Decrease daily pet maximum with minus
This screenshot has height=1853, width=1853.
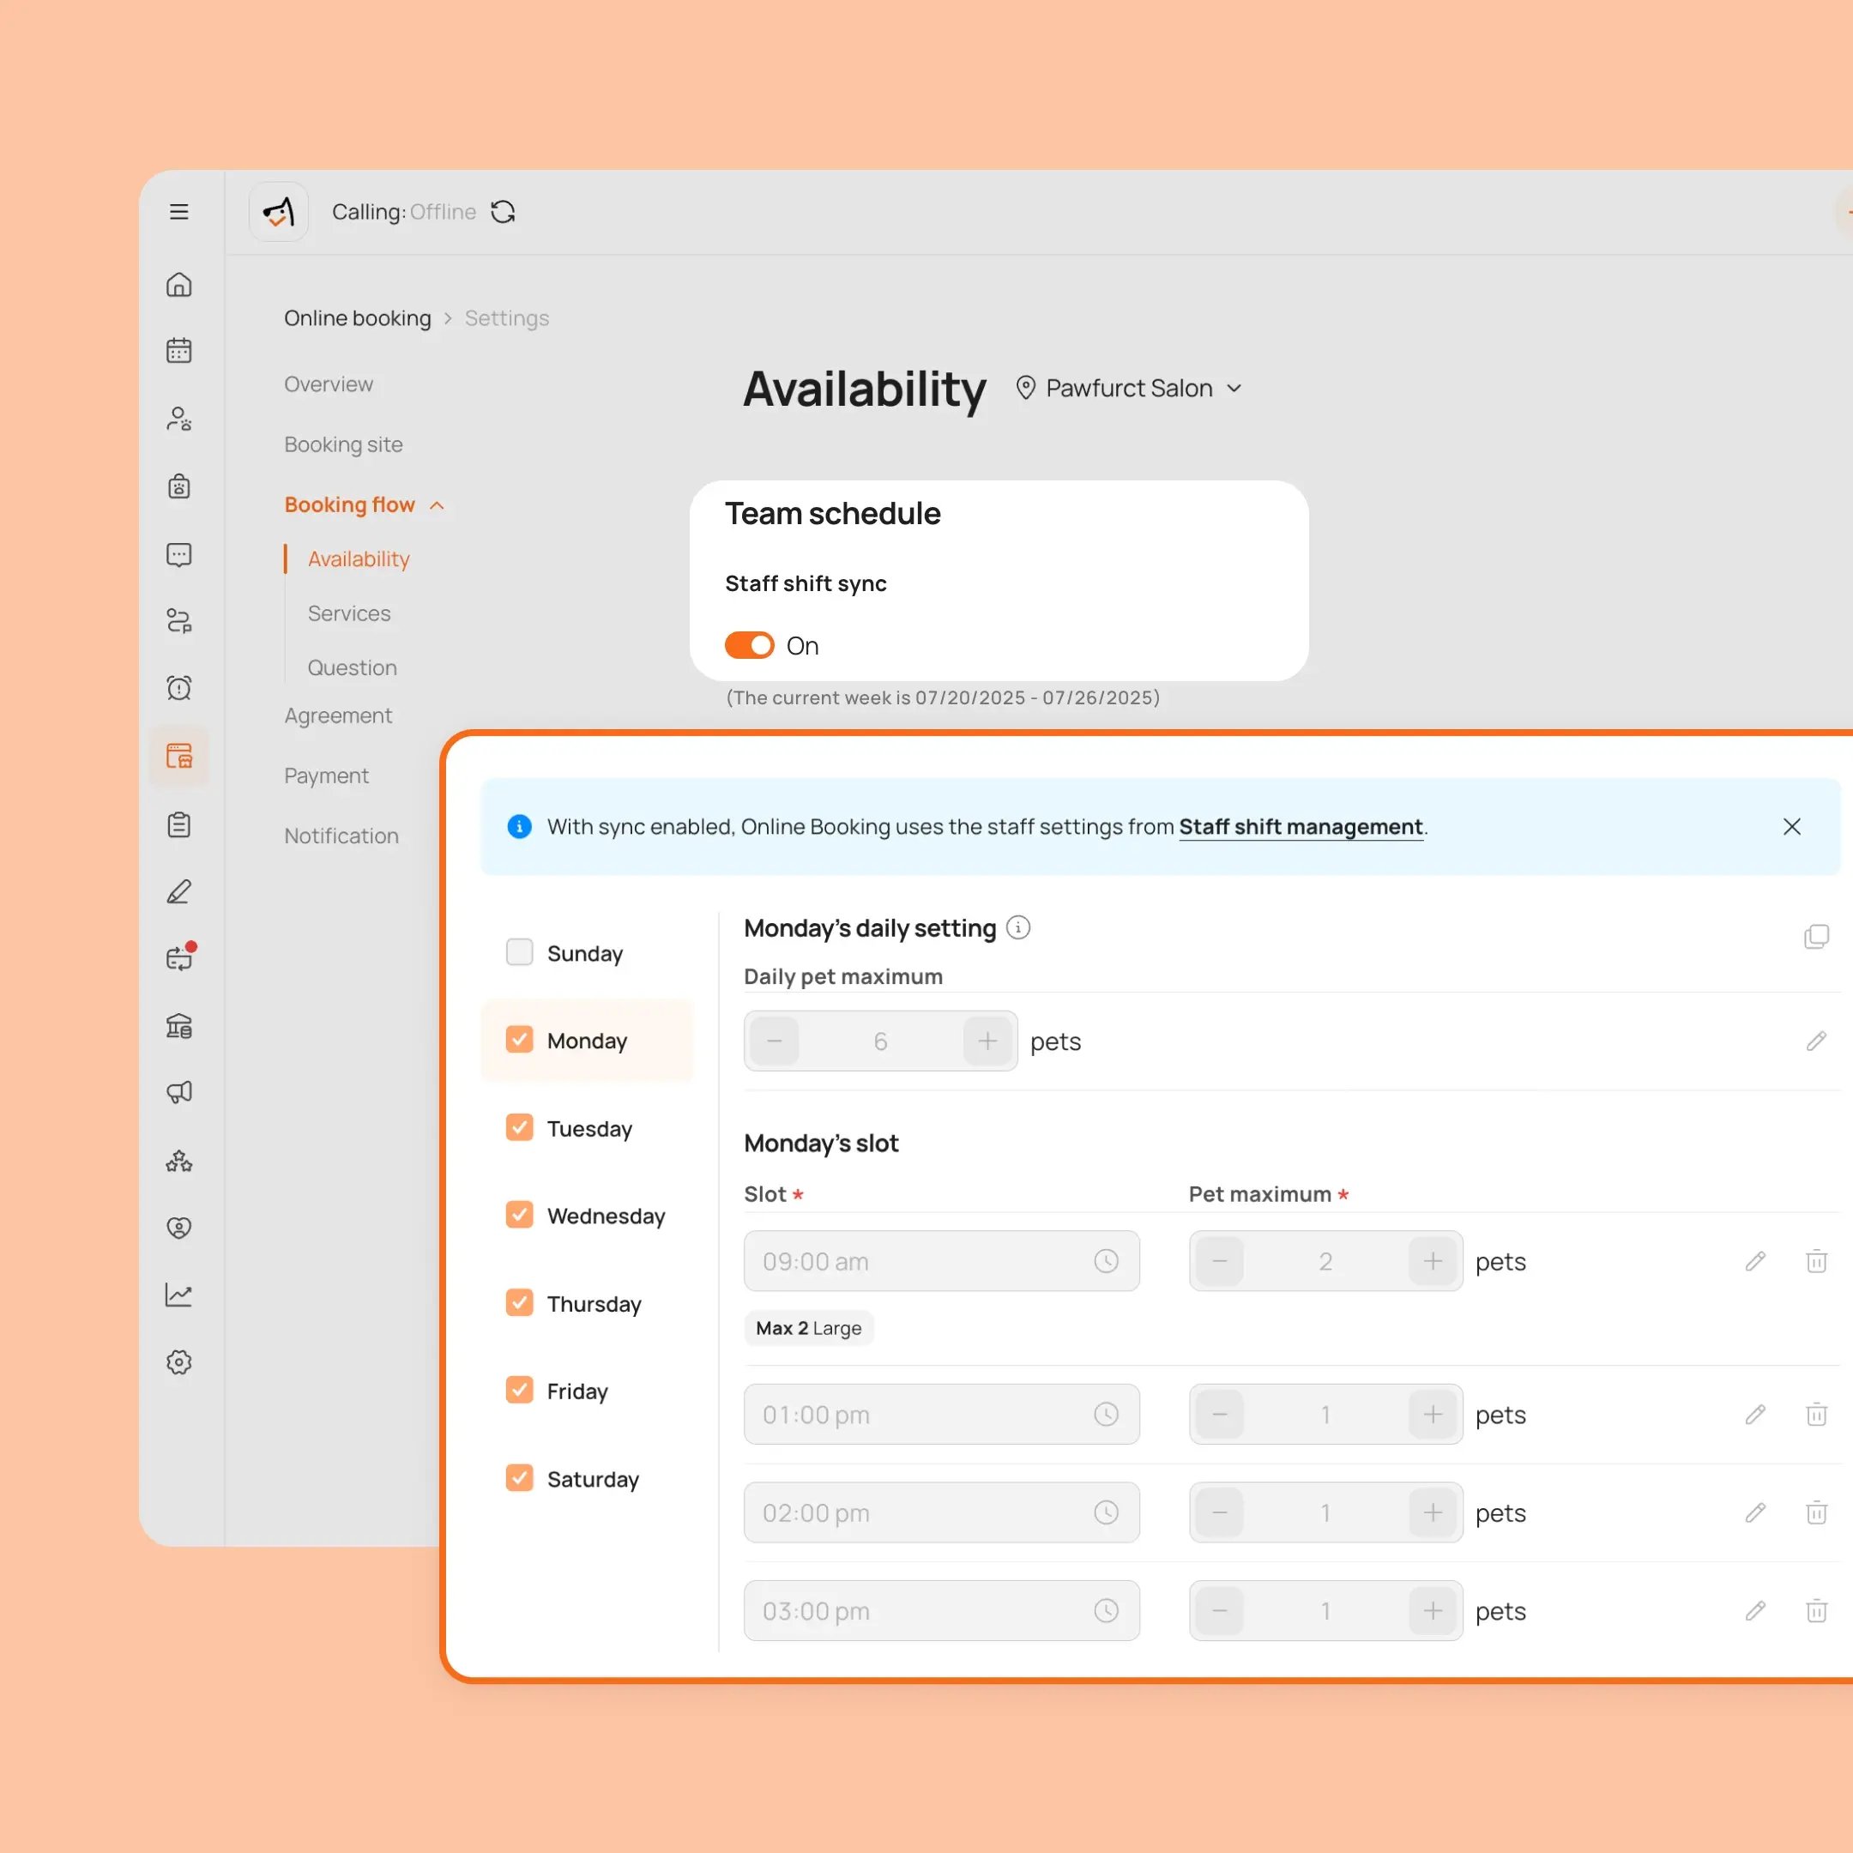774,1041
